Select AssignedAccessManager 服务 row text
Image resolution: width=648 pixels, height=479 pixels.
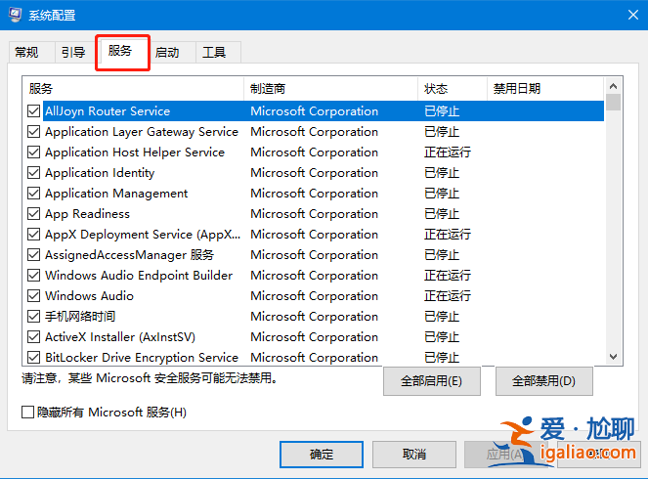click(129, 255)
